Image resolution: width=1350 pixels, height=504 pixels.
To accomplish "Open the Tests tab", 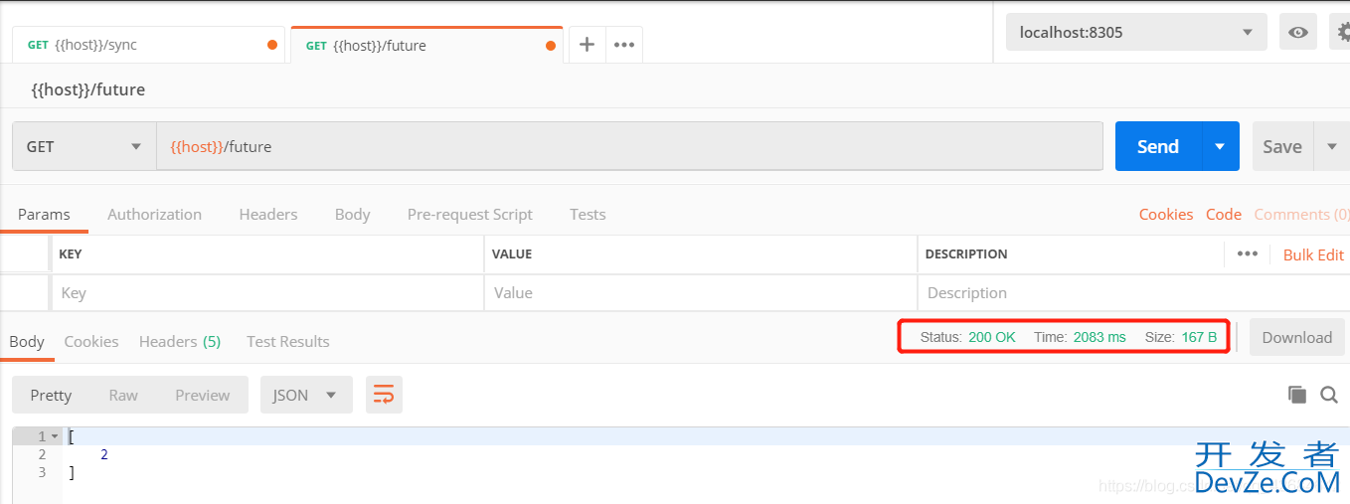I will [x=588, y=214].
